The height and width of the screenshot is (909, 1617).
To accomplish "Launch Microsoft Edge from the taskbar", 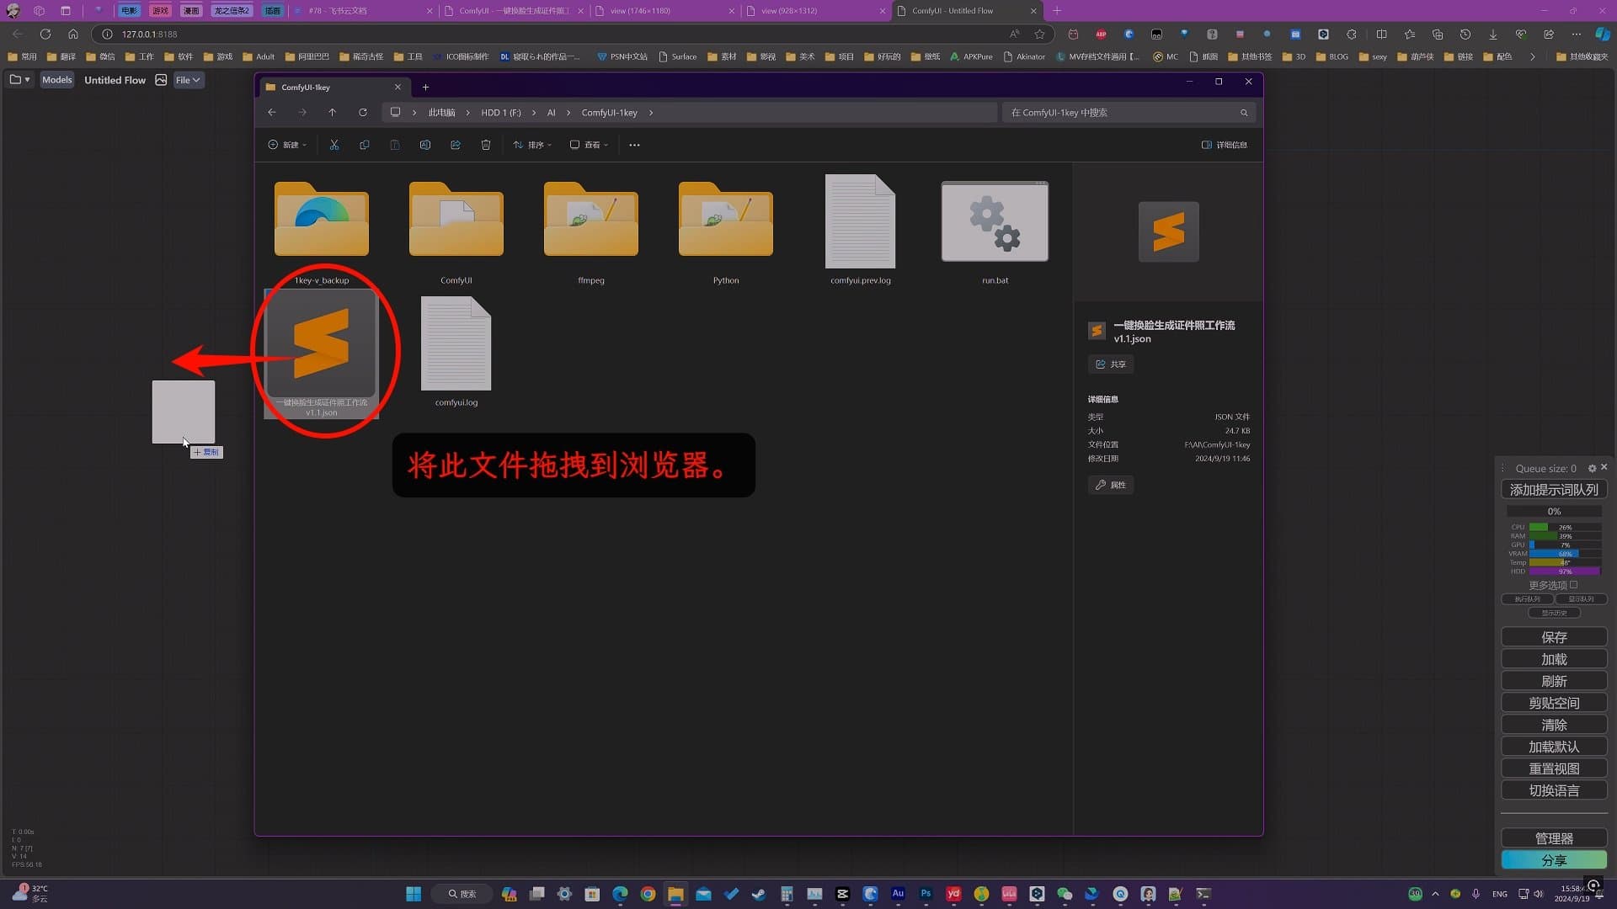I will coord(620,894).
